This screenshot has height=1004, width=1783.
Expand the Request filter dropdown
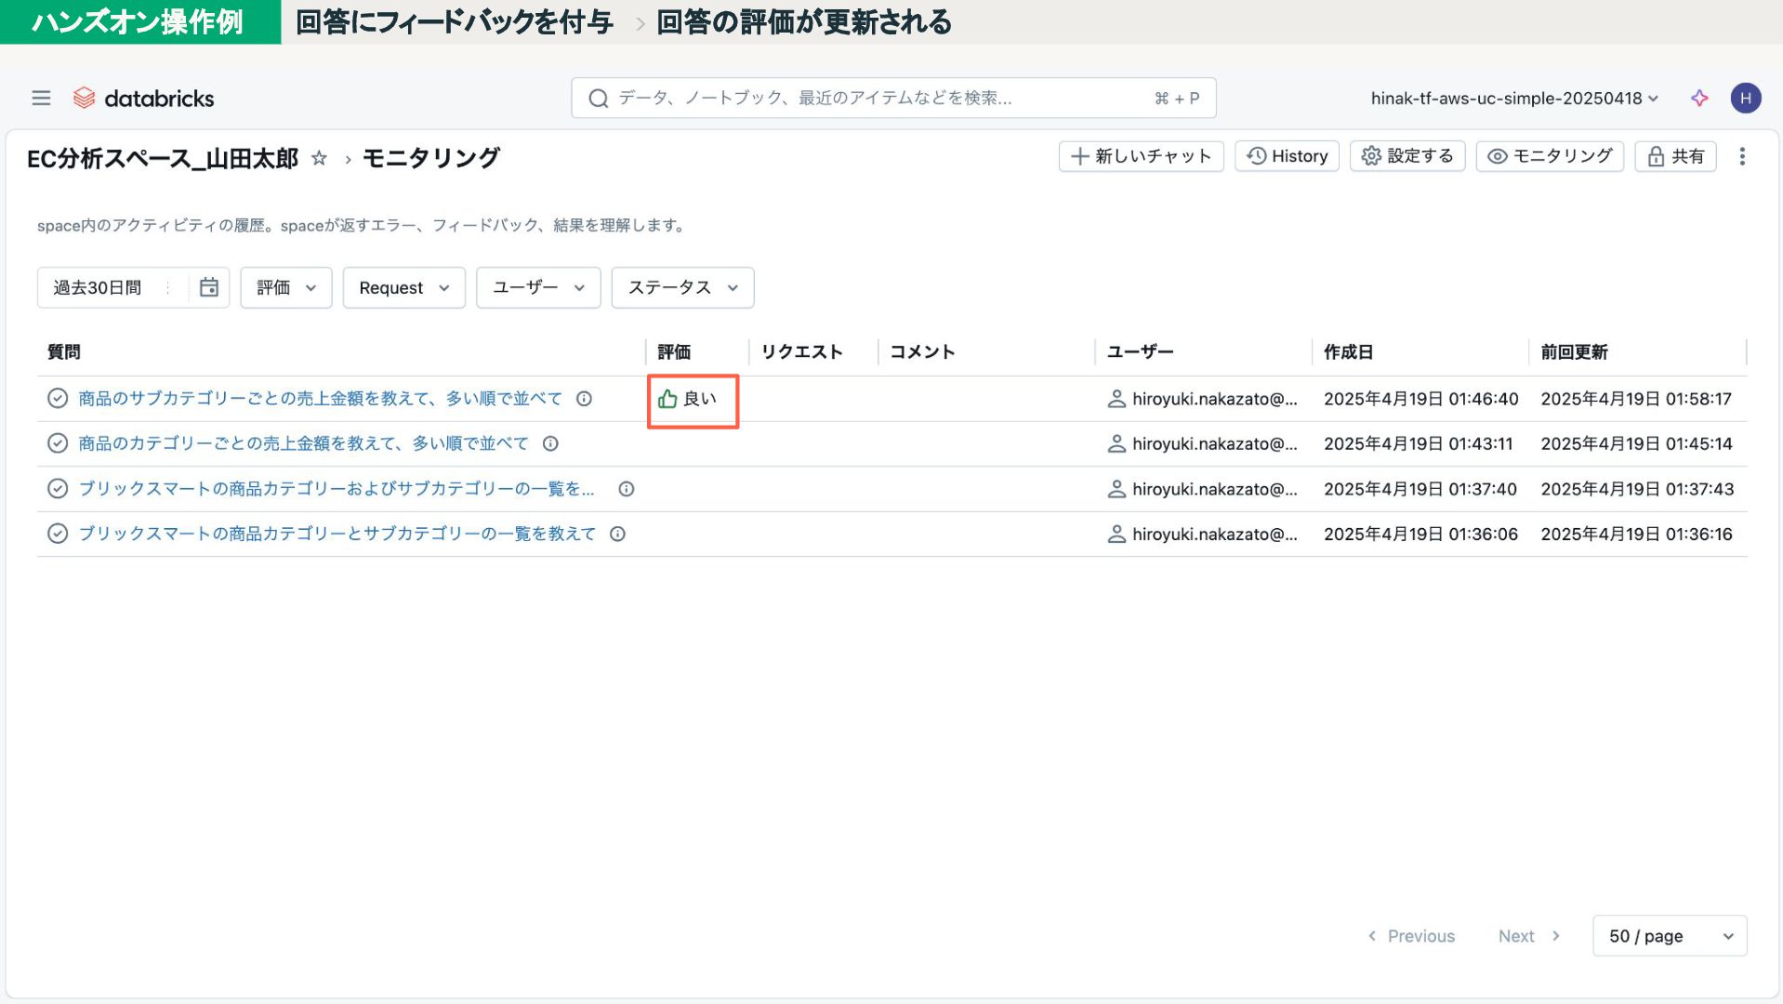point(403,287)
